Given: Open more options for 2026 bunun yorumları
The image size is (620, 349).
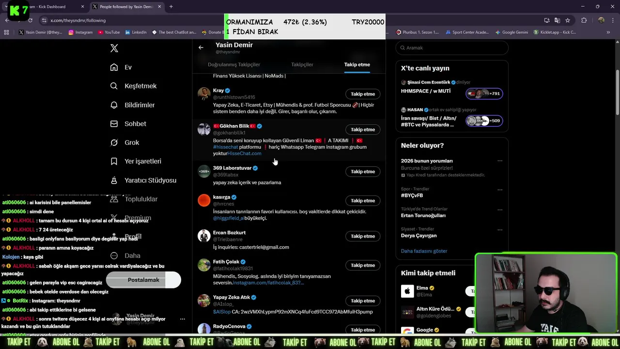Looking at the screenshot, I should tap(500, 161).
